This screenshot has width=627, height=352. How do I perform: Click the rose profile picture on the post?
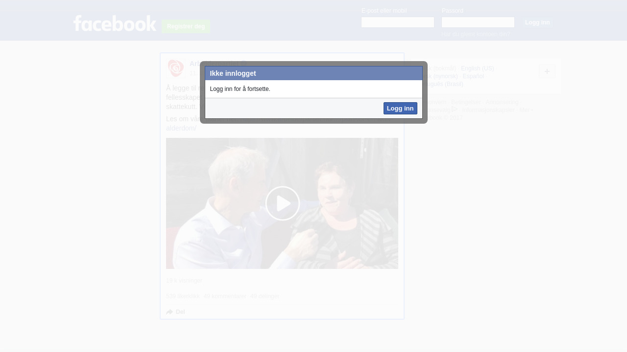point(175,68)
